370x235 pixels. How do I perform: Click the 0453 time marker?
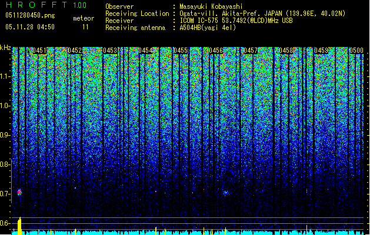[x=110, y=51]
